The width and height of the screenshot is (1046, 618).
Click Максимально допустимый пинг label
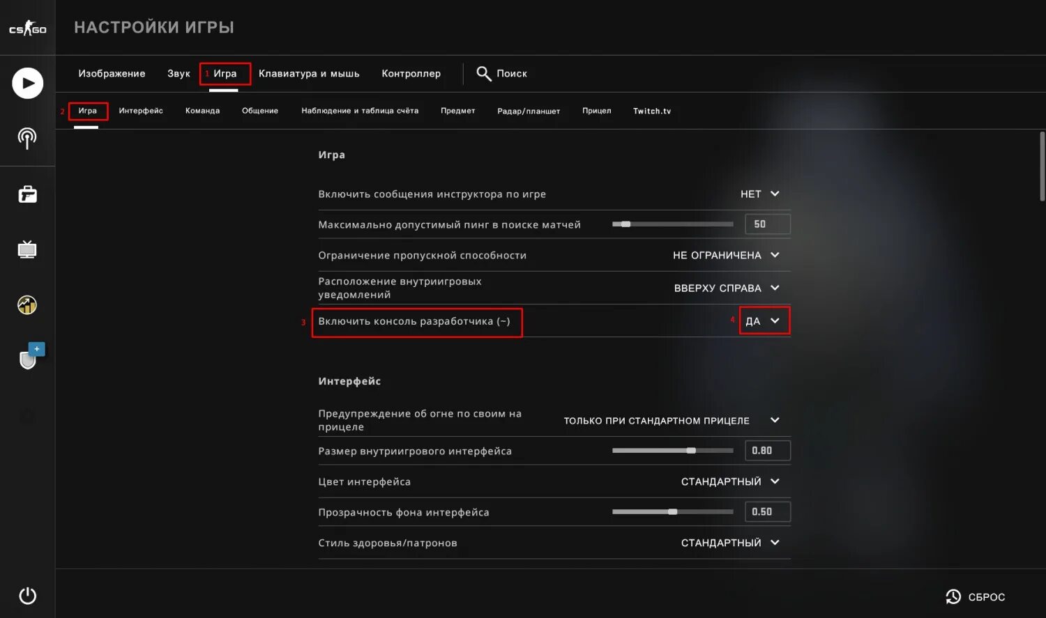tap(449, 224)
